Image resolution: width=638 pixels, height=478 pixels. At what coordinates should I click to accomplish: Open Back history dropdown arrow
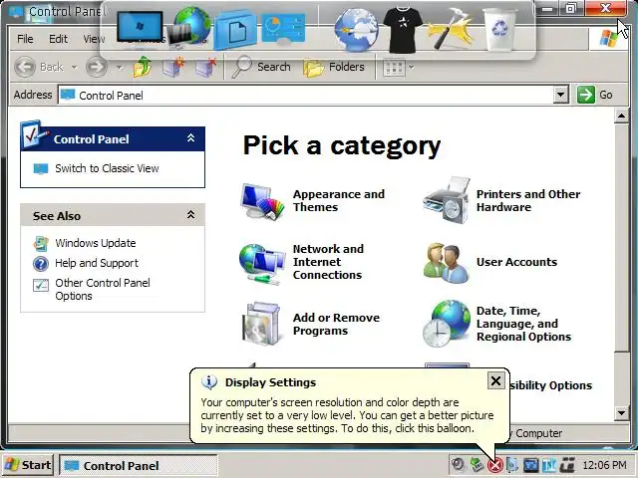[74, 67]
